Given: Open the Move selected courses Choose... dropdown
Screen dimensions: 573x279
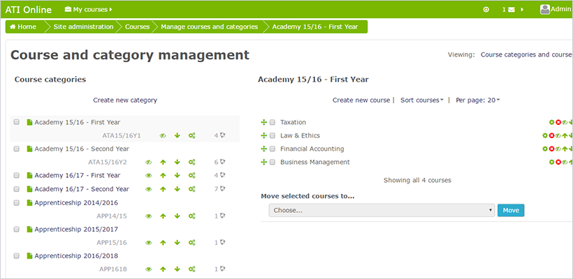Looking at the screenshot, I should click(382, 210).
